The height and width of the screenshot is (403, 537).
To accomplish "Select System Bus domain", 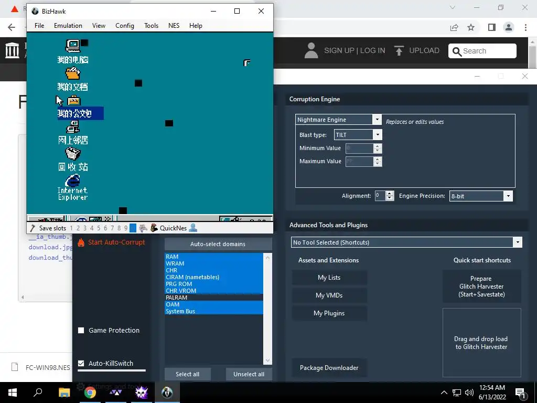I will [214, 311].
